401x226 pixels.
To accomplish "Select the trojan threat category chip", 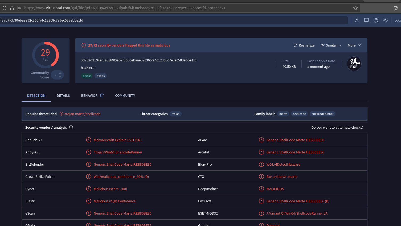I will click(175, 114).
